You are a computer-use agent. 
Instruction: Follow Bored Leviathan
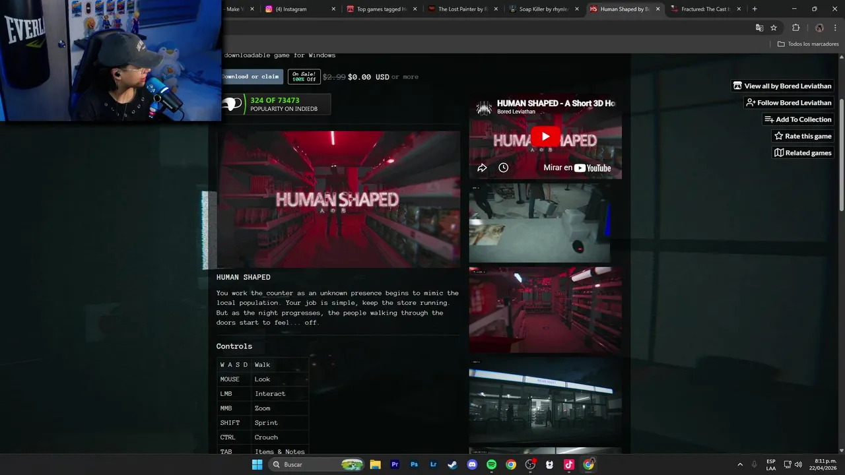(789, 102)
